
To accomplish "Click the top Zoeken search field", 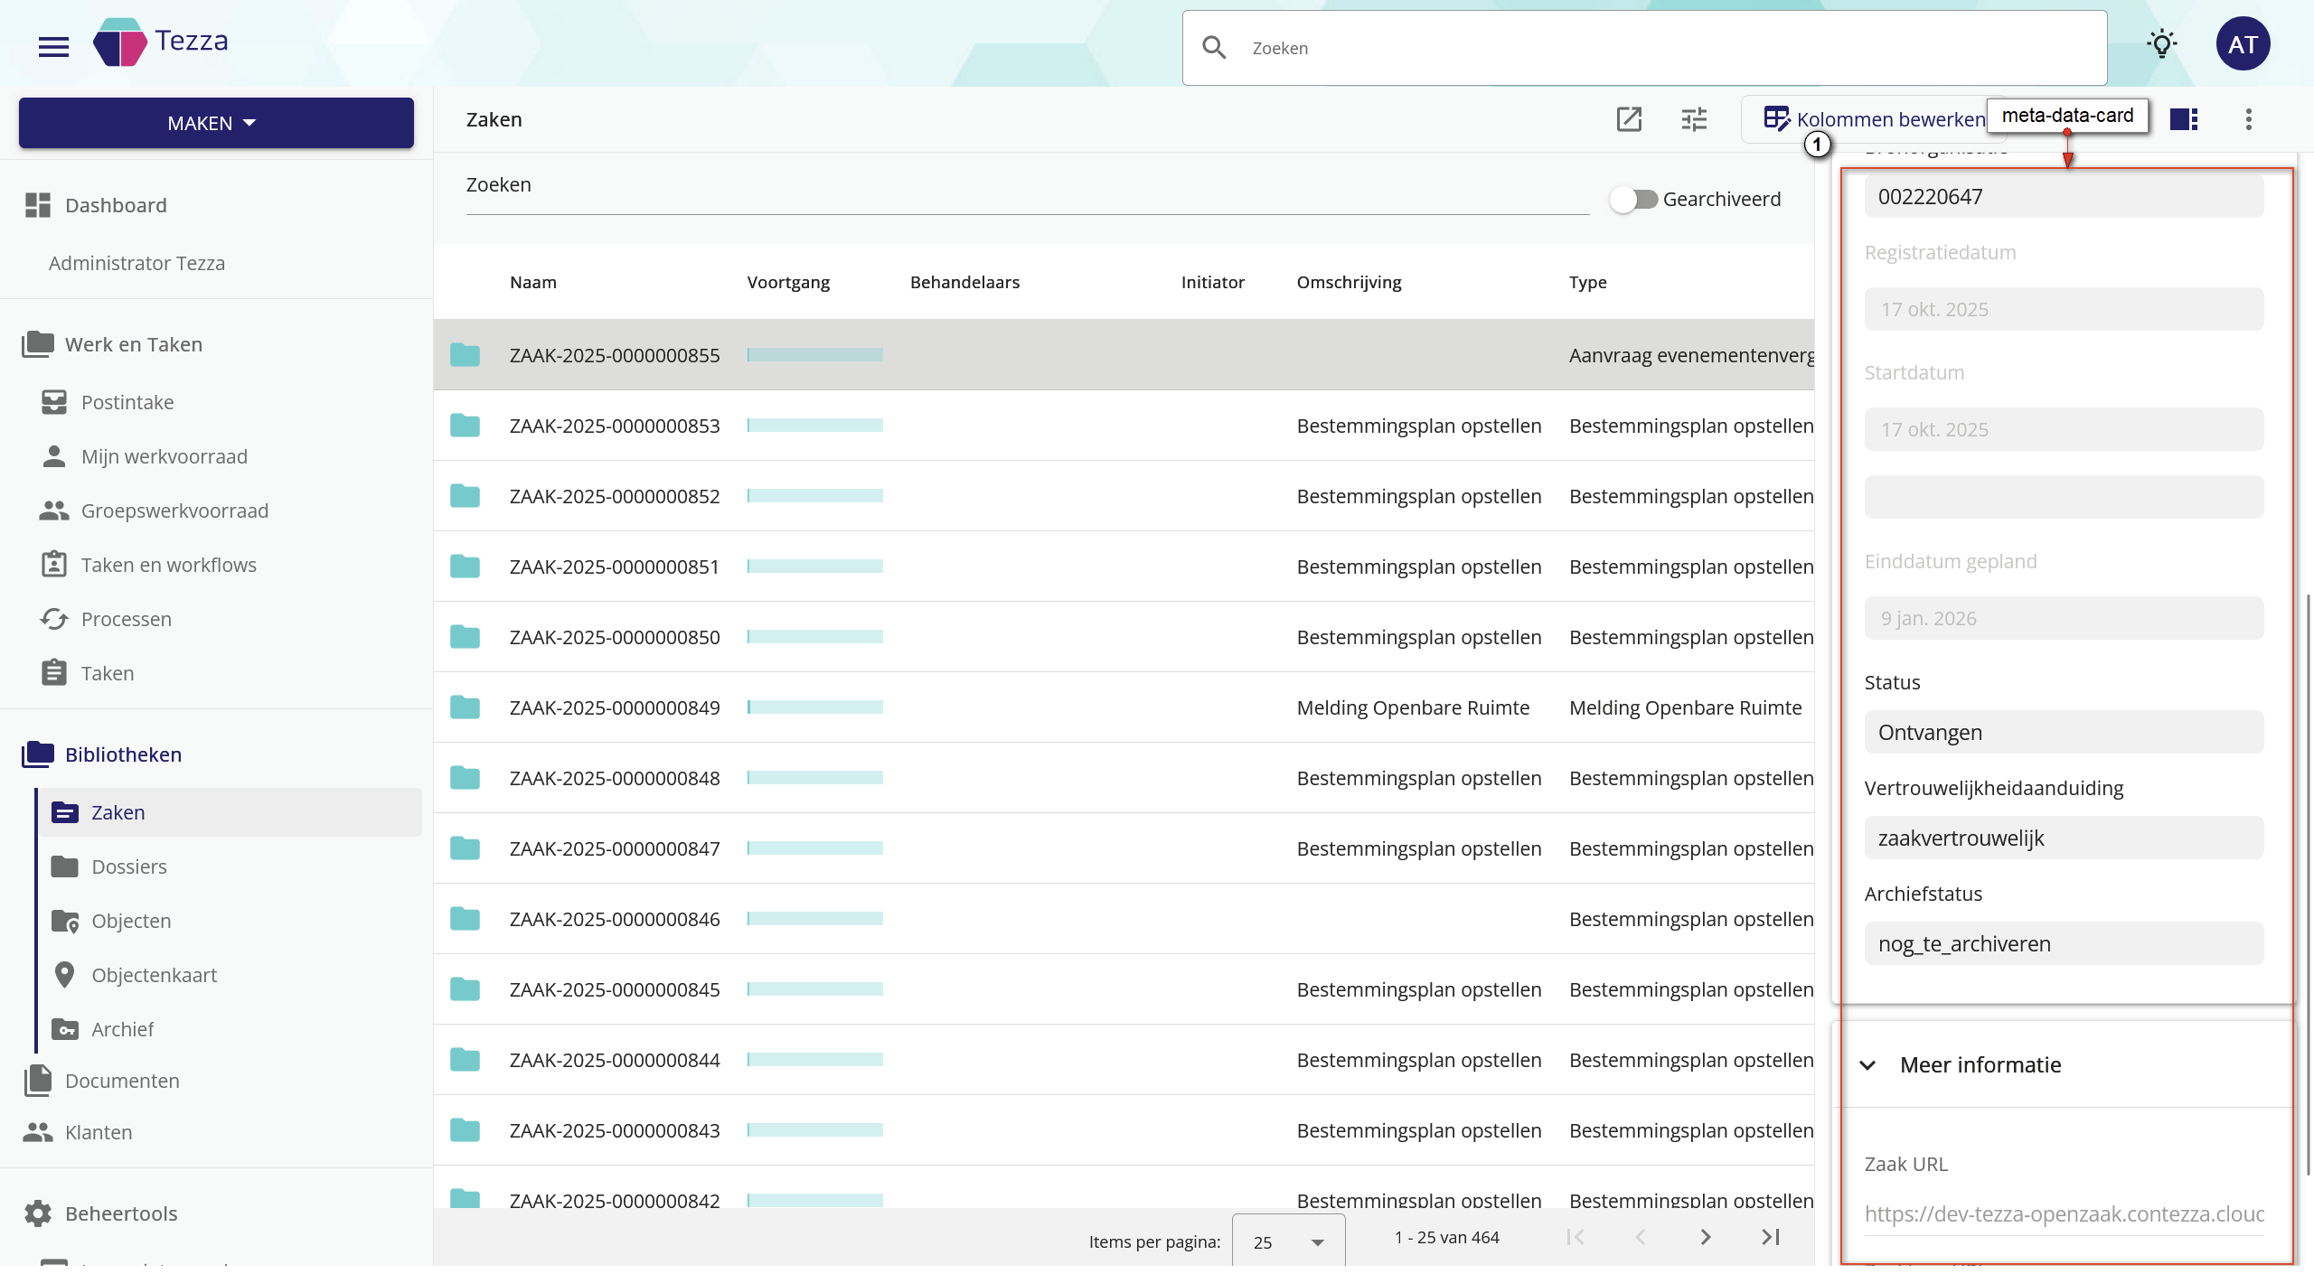I will (x=1645, y=48).
